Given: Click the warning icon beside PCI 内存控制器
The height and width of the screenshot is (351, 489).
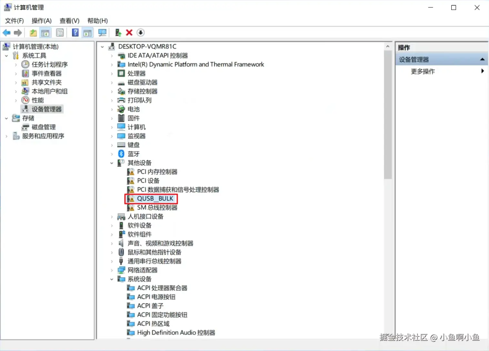Looking at the screenshot, I should click(130, 172).
